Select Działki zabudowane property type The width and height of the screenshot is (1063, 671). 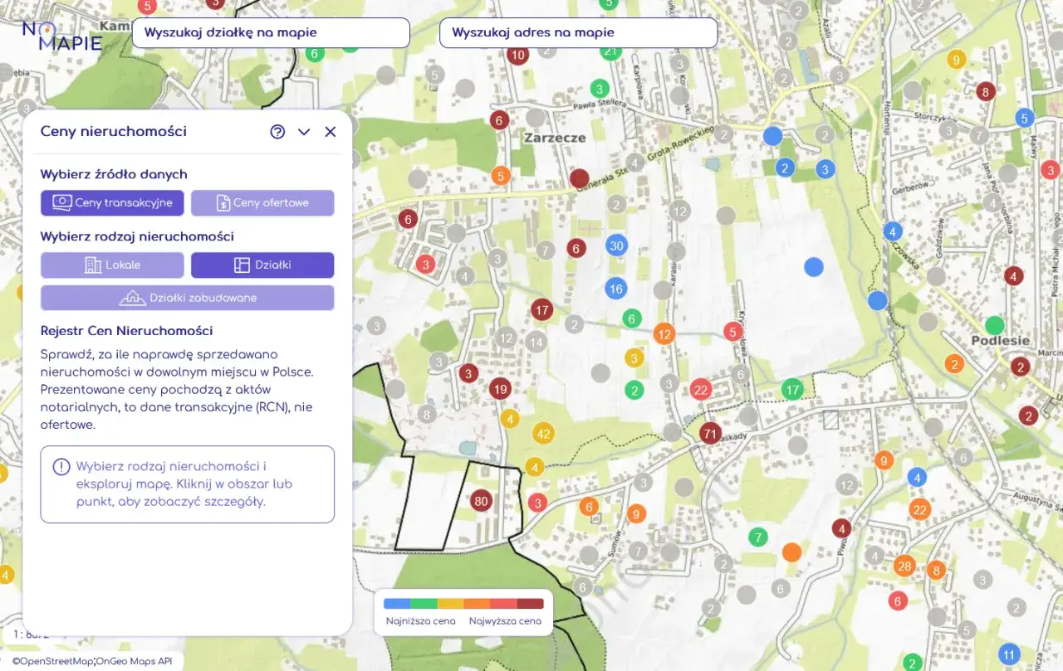click(x=188, y=298)
